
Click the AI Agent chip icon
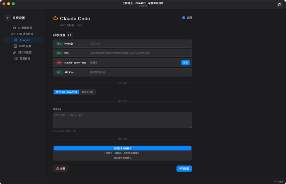tap(16, 40)
